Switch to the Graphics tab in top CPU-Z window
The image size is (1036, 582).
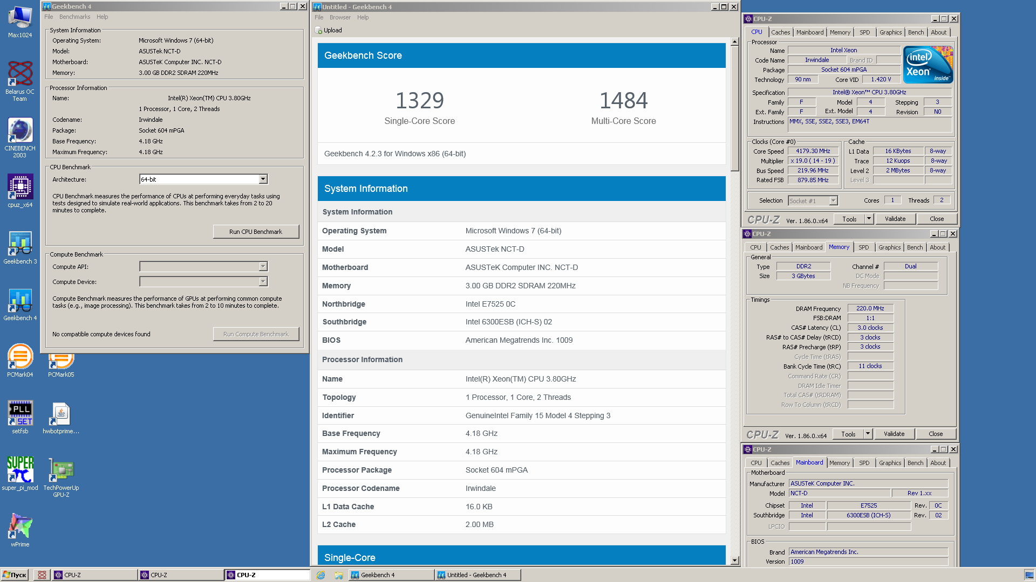(890, 32)
